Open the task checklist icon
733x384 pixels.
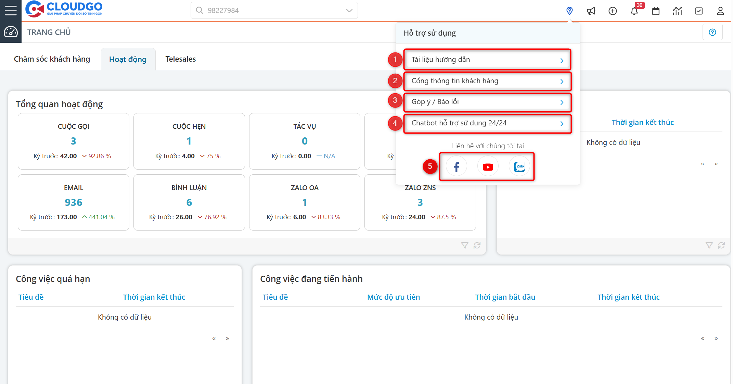click(x=699, y=11)
